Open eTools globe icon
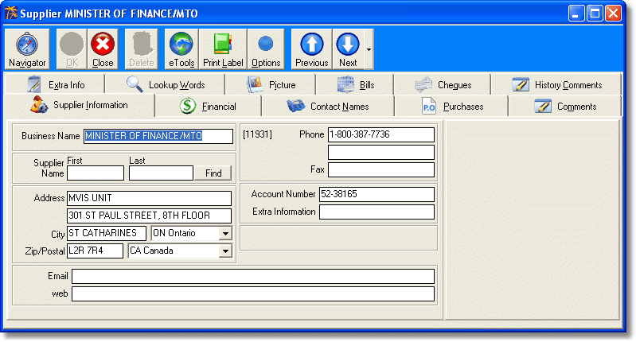 [181, 49]
